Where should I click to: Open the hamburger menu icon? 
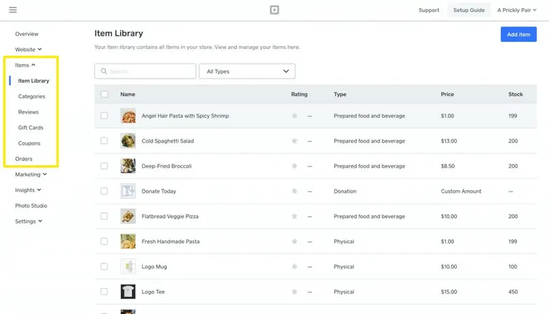(13, 10)
